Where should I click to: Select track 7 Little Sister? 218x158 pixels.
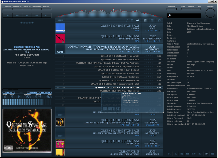109,77
